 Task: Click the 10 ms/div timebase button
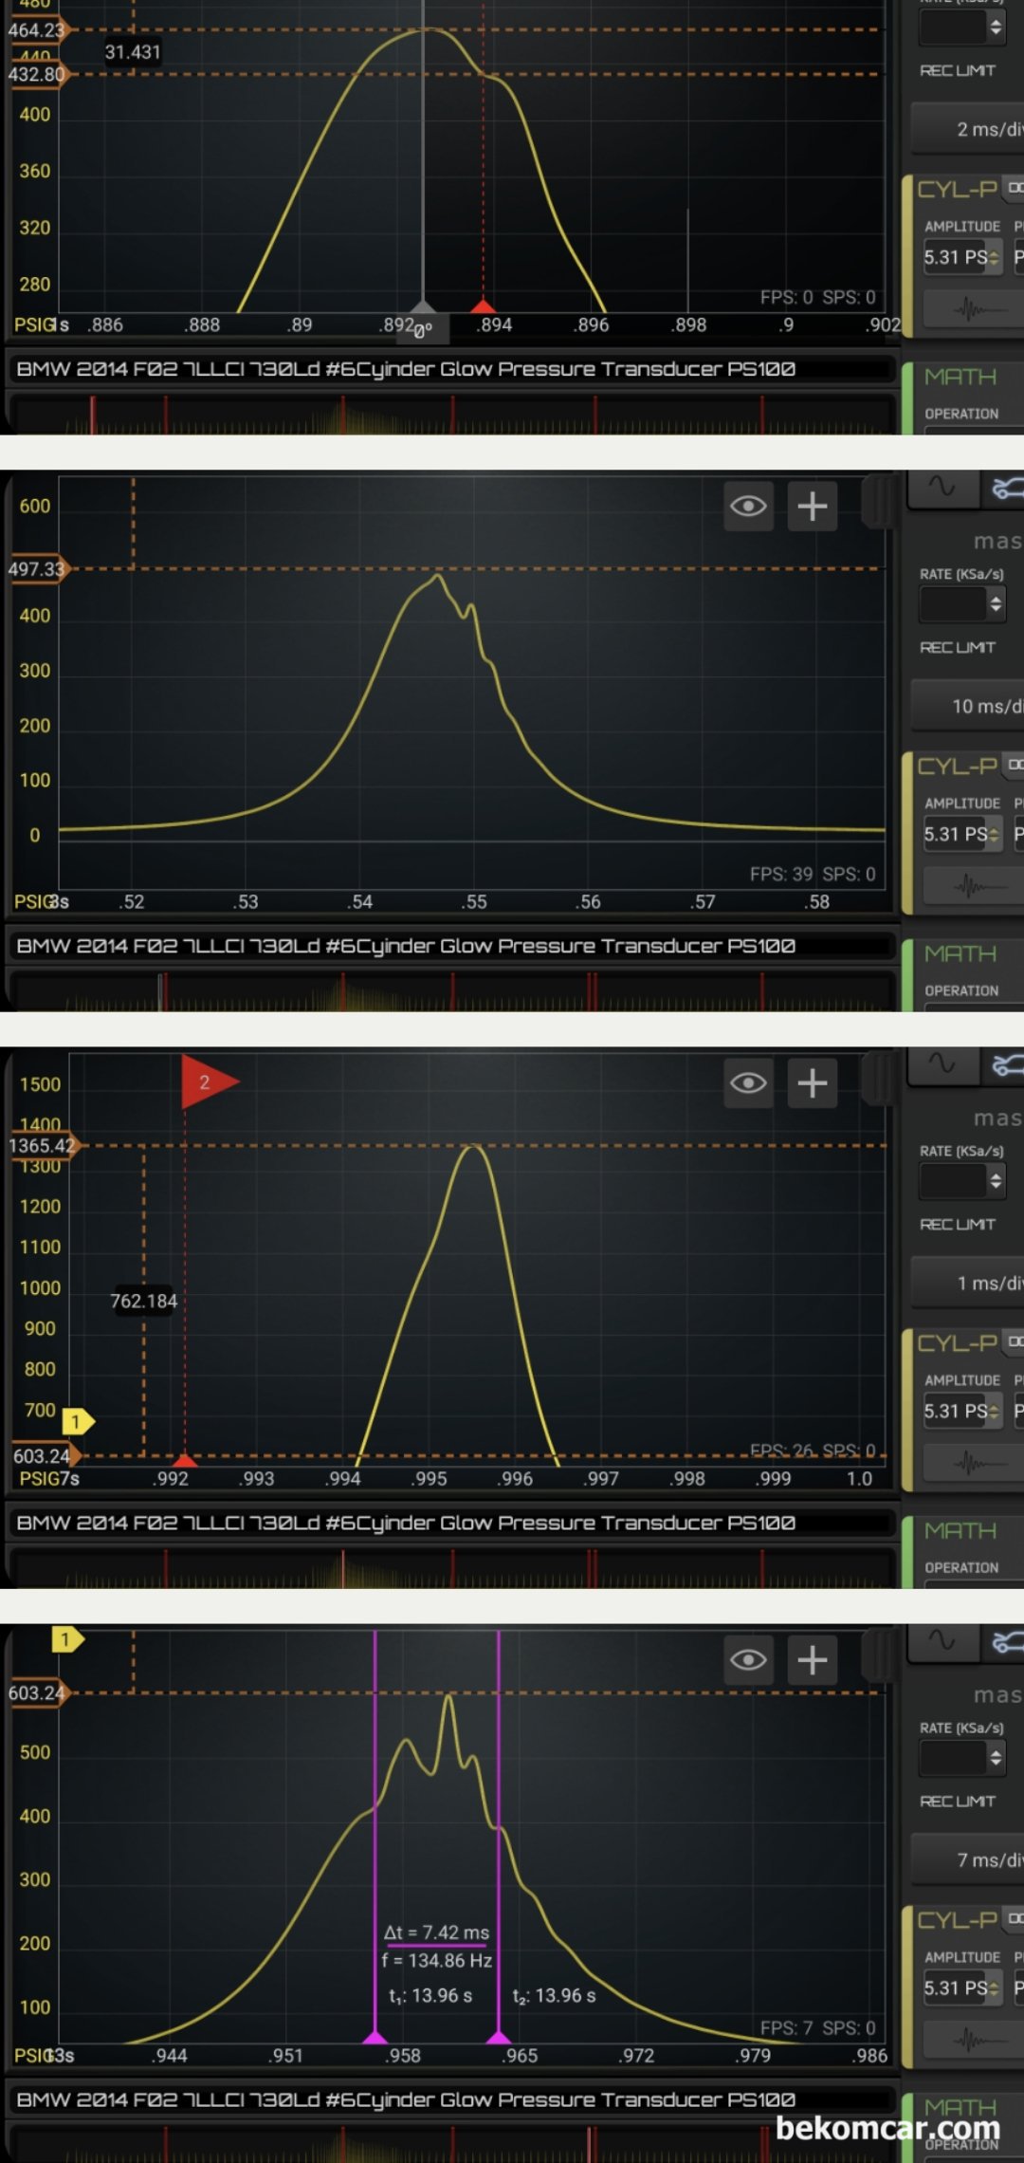coord(968,706)
